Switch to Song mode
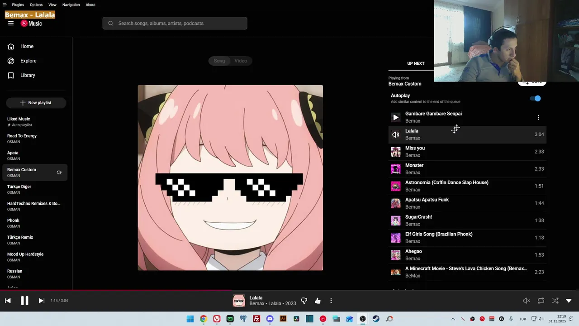The width and height of the screenshot is (579, 326). pyautogui.click(x=219, y=61)
